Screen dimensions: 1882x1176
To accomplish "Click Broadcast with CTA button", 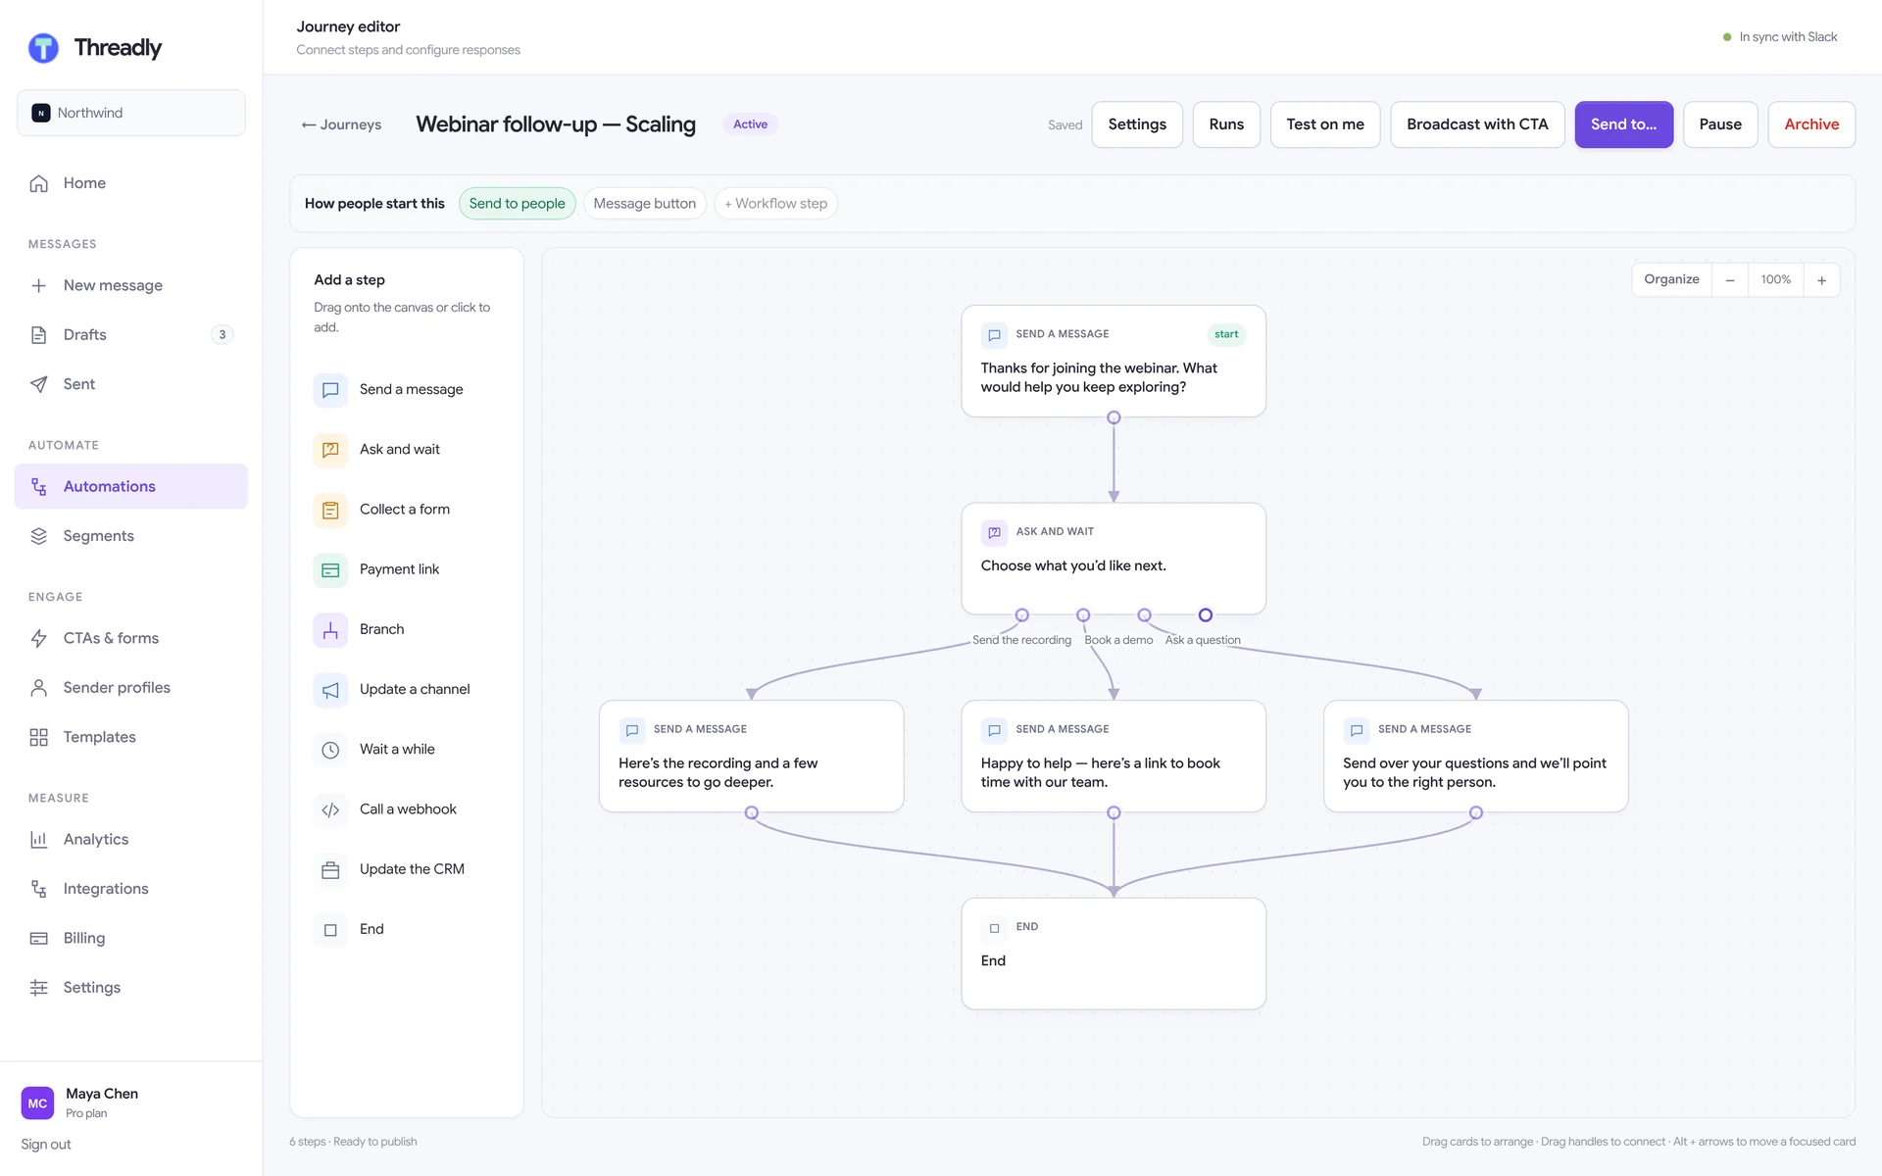I will click(x=1477, y=124).
